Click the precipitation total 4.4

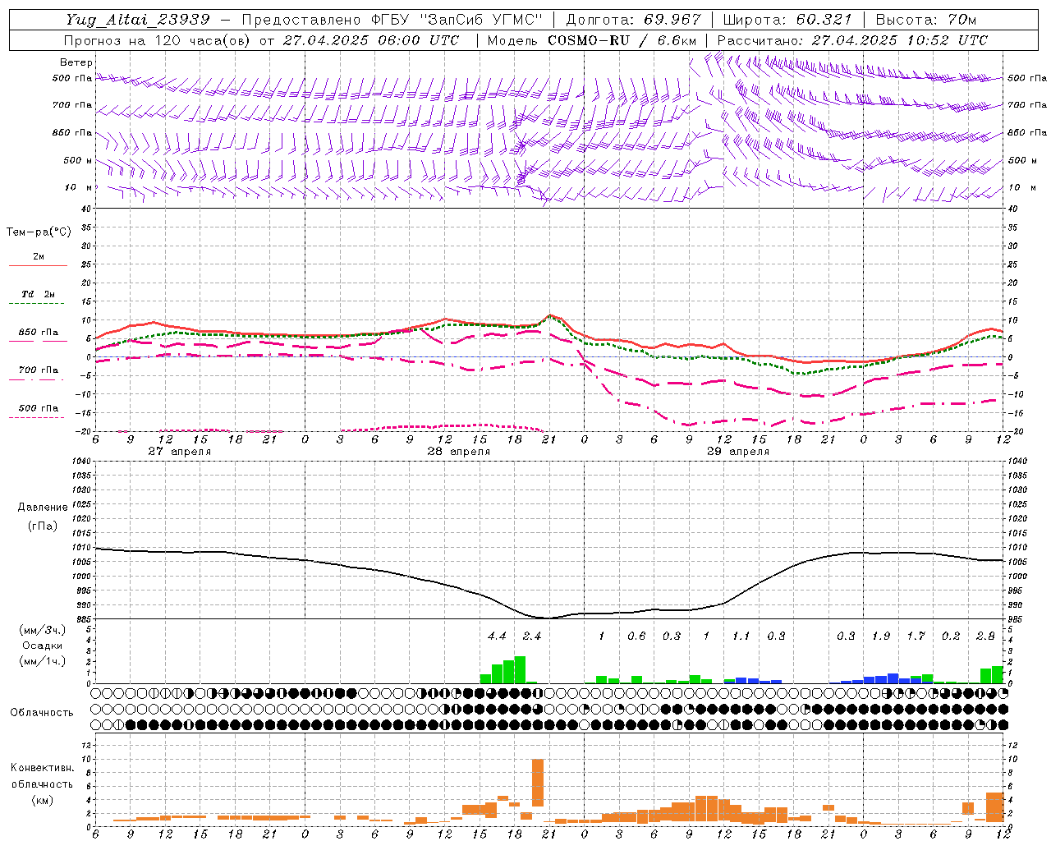point(497,636)
